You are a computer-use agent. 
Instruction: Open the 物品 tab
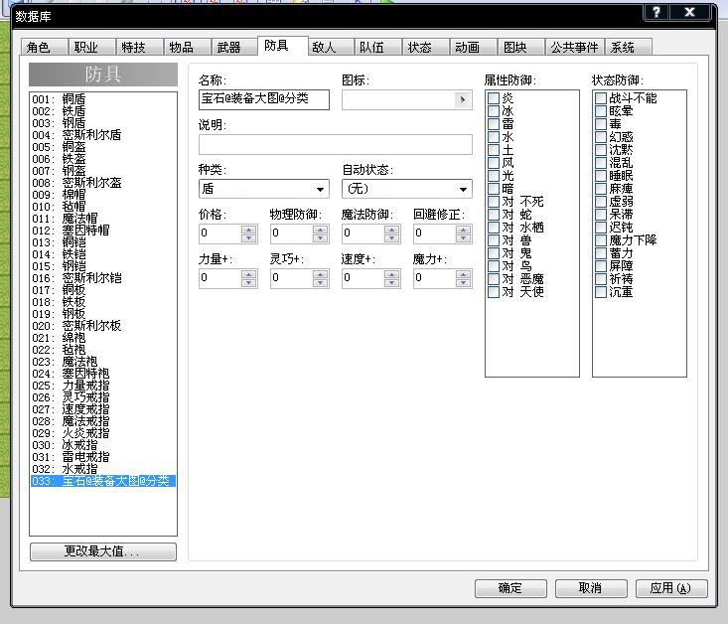(x=188, y=47)
